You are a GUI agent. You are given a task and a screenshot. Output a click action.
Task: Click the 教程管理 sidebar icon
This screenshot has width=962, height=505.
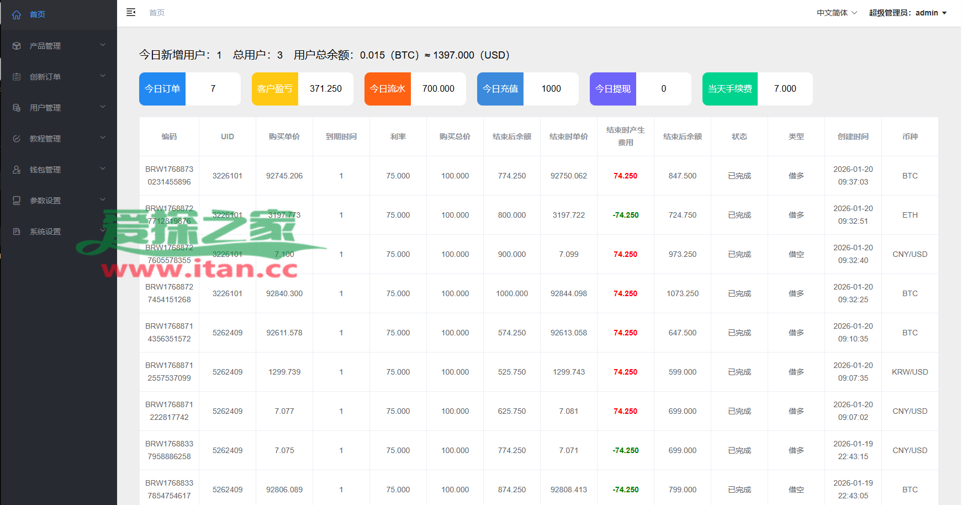click(x=17, y=139)
